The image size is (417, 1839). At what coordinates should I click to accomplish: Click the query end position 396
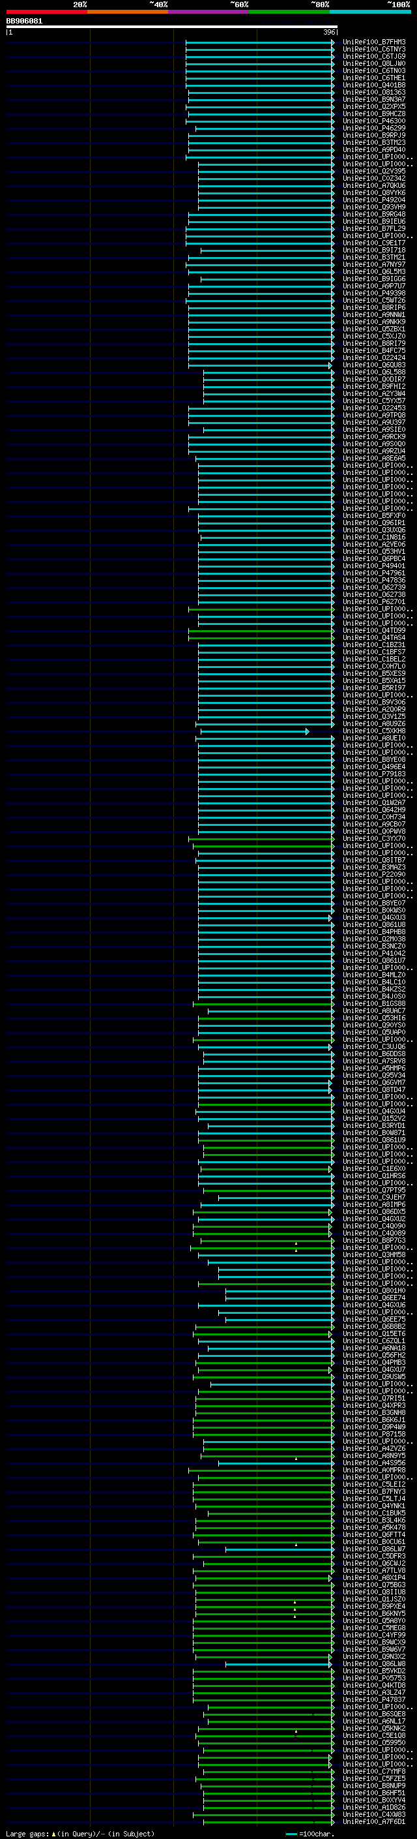(328, 32)
